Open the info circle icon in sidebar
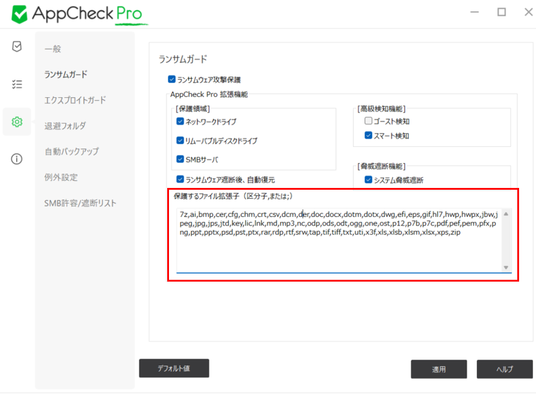Screen dimensions: 536x394 [x=17, y=159]
